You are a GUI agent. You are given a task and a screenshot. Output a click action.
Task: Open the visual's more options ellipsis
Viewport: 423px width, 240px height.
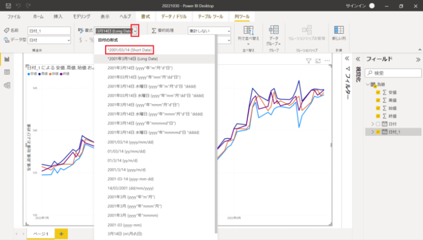coord(327,60)
